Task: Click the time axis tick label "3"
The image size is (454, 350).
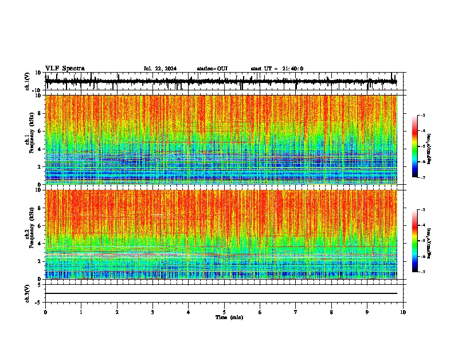Action: pos(152,312)
